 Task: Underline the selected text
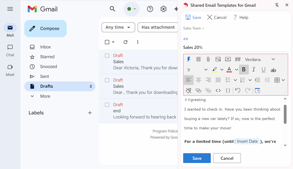(264, 70)
